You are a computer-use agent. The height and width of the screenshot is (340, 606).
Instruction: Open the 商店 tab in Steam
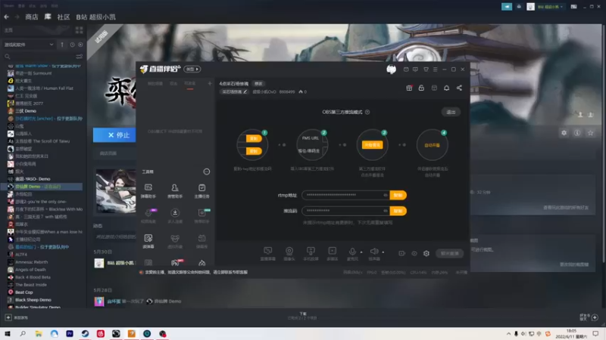click(x=31, y=17)
